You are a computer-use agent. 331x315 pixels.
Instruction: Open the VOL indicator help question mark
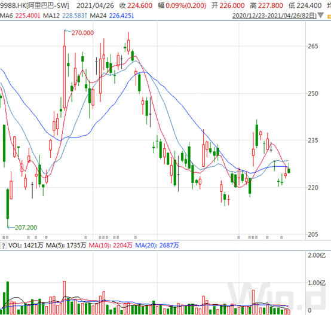click(x=4, y=246)
